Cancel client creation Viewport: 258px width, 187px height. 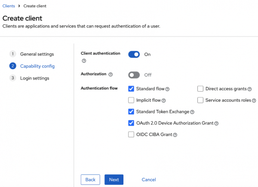click(x=149, y=180)
